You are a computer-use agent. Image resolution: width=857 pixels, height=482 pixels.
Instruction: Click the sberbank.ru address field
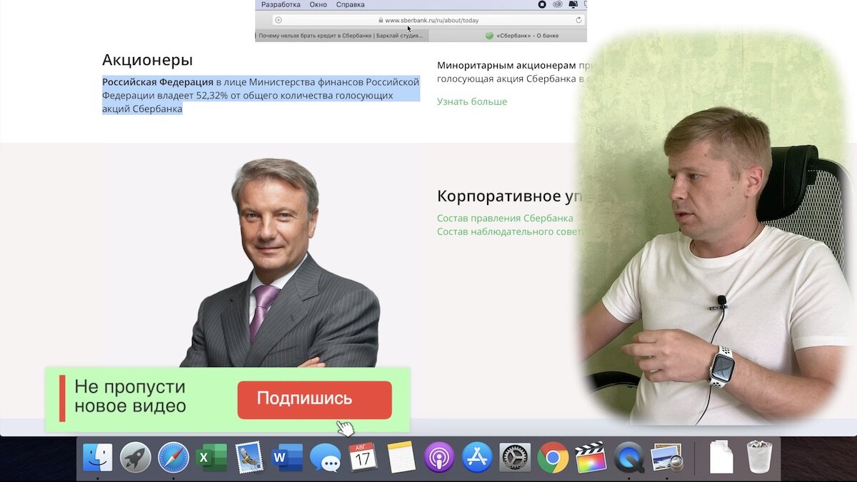click(428, 20)
